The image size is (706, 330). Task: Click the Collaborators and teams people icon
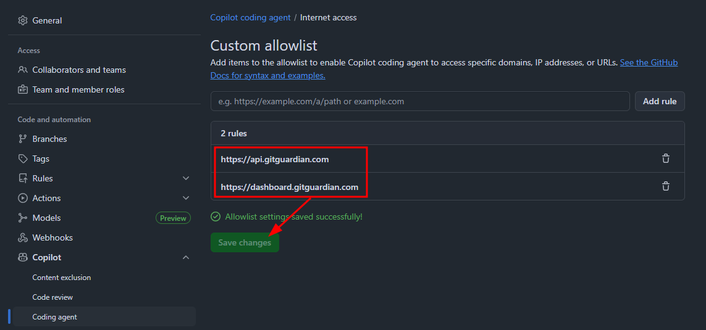click(22, 70)
